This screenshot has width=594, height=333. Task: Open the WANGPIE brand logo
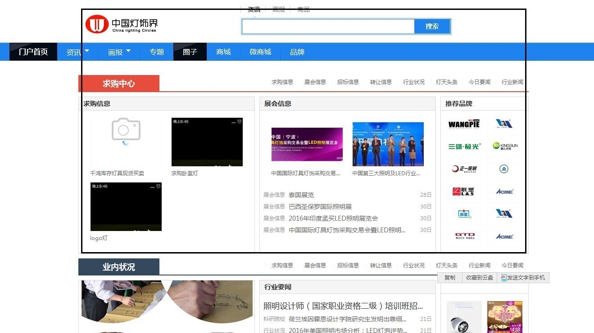point(464,124)
